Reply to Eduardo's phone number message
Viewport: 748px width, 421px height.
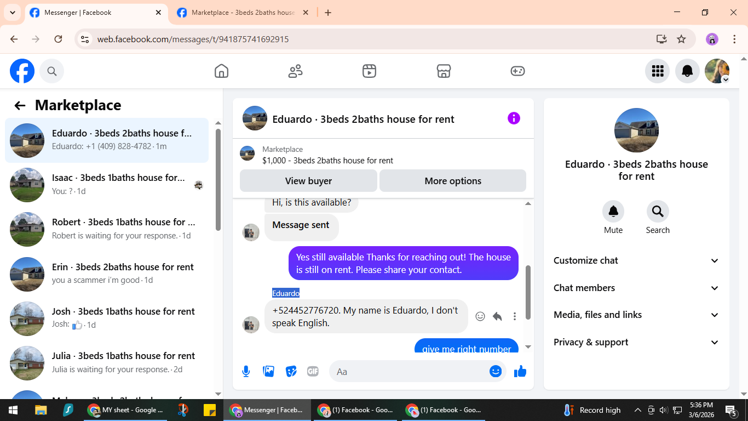point(497,316)
